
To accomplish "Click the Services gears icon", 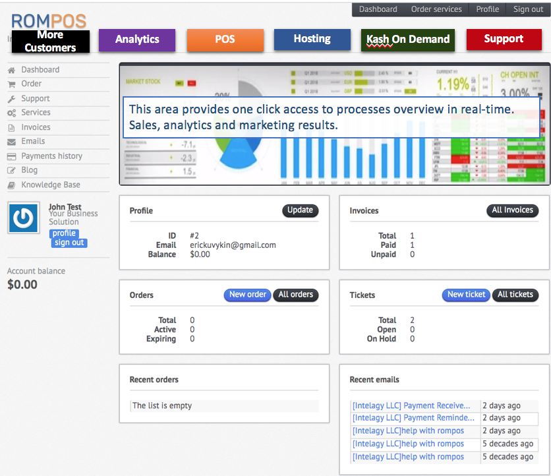I will [11, 113].
